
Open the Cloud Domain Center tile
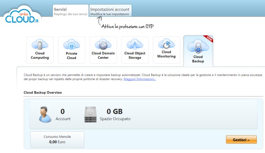click(x=103, y=50)
